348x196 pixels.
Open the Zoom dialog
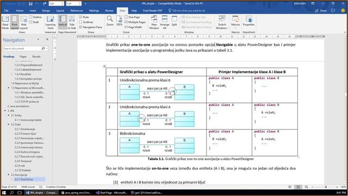click(x=110, y=21)
